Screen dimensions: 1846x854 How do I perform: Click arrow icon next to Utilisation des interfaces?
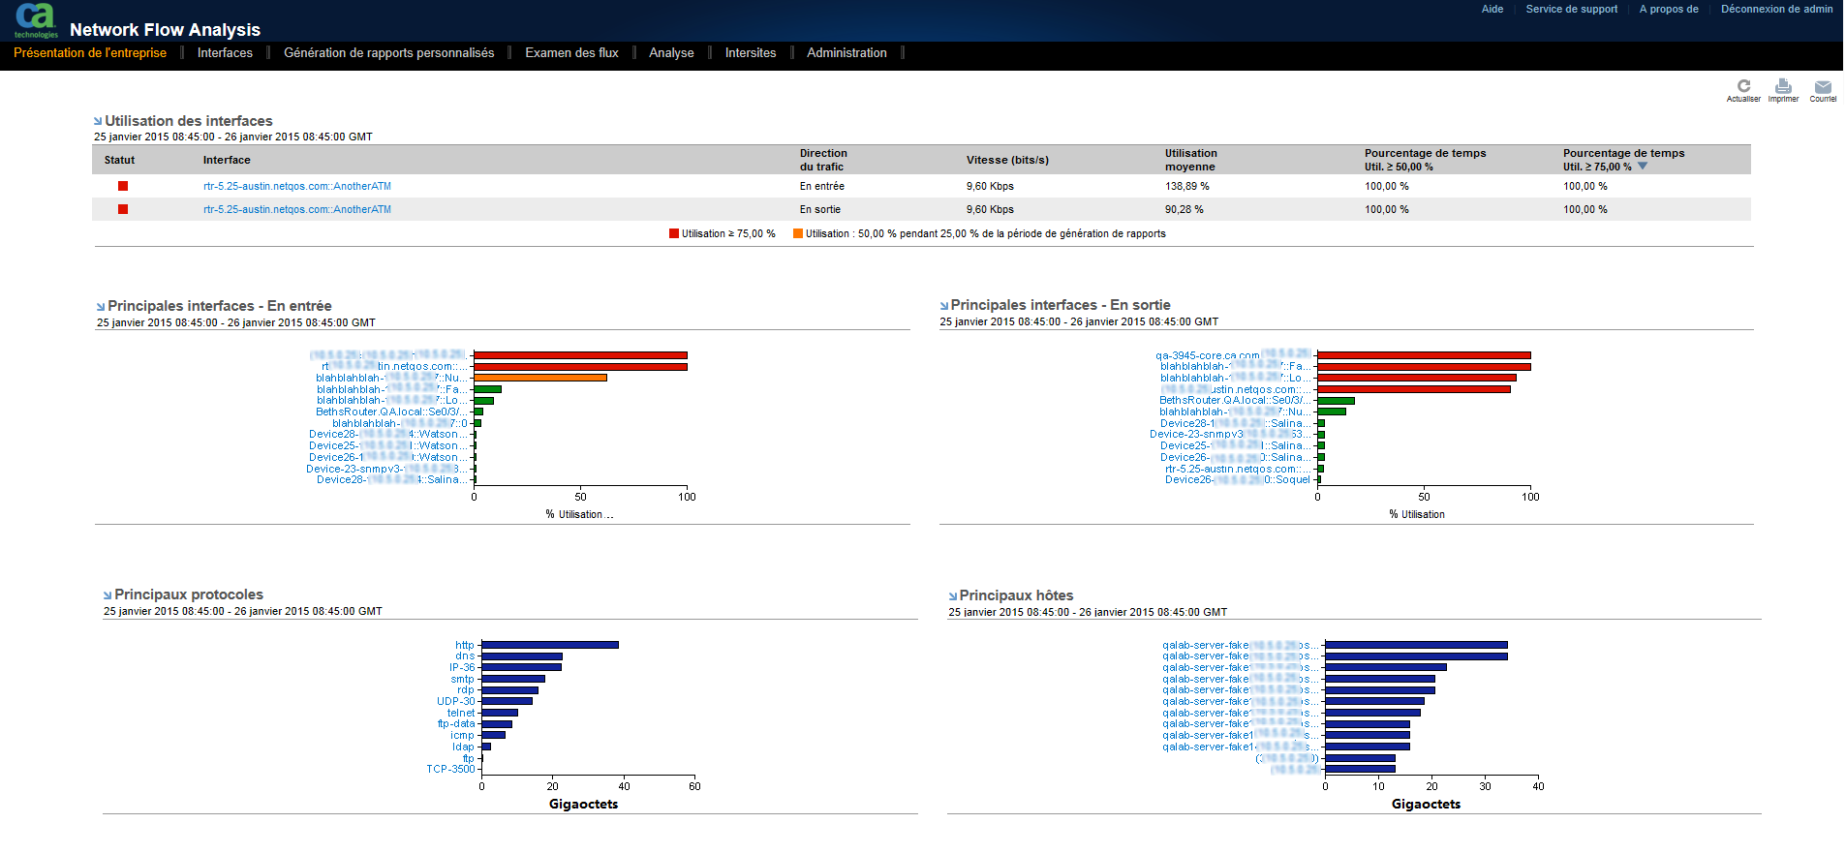[x=98, y=121]
